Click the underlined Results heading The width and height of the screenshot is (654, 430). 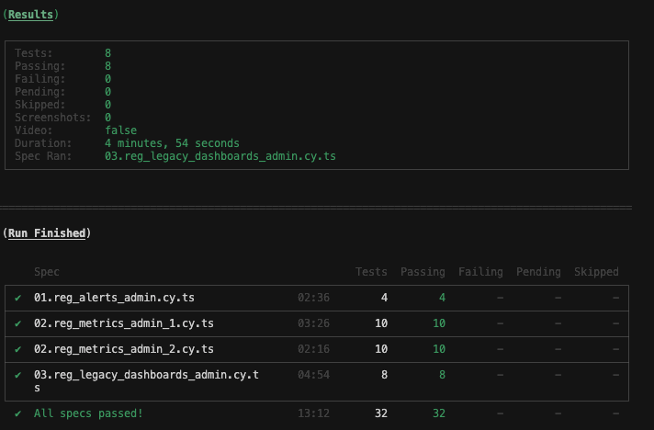(30, 15)
